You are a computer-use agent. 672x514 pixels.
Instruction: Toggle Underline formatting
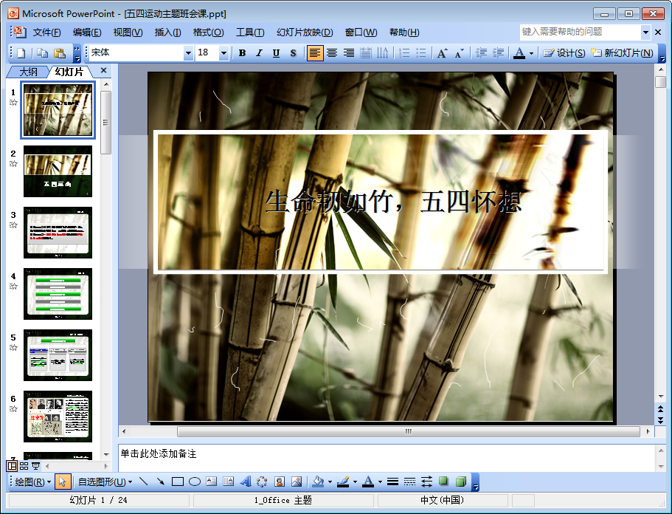276,52
